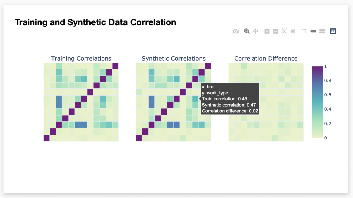Click the Training Correlations heatmap title
This screenshot has height=198, width=353.
pyautogui.click(x=81, y=59)
